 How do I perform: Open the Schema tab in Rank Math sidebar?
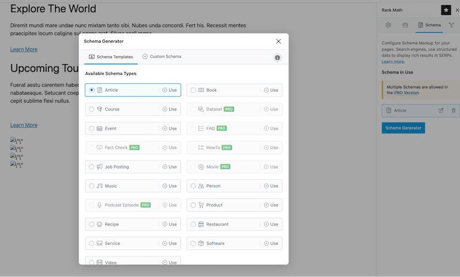tap(429, 25)
